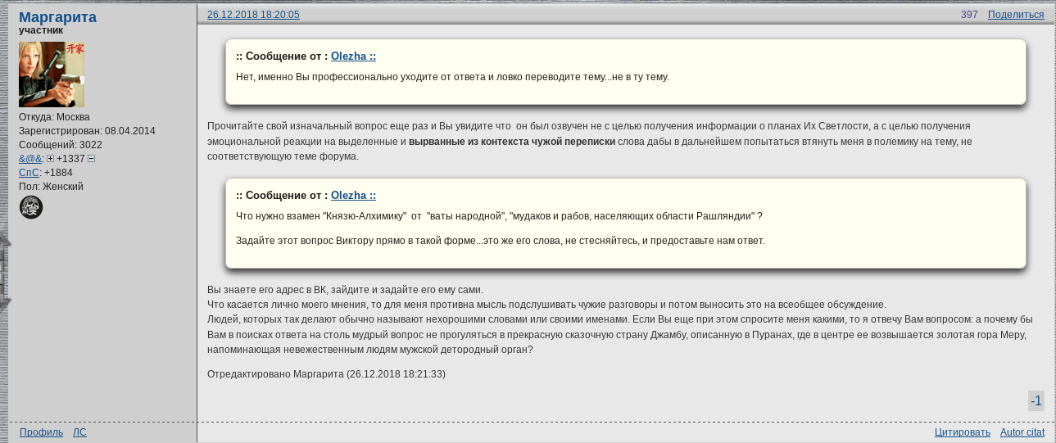The height and width of the screenshot is (443, 1056).
Task: Click the bold phrase вырванные из контекста чужой переписки
Action: point(512,142)
